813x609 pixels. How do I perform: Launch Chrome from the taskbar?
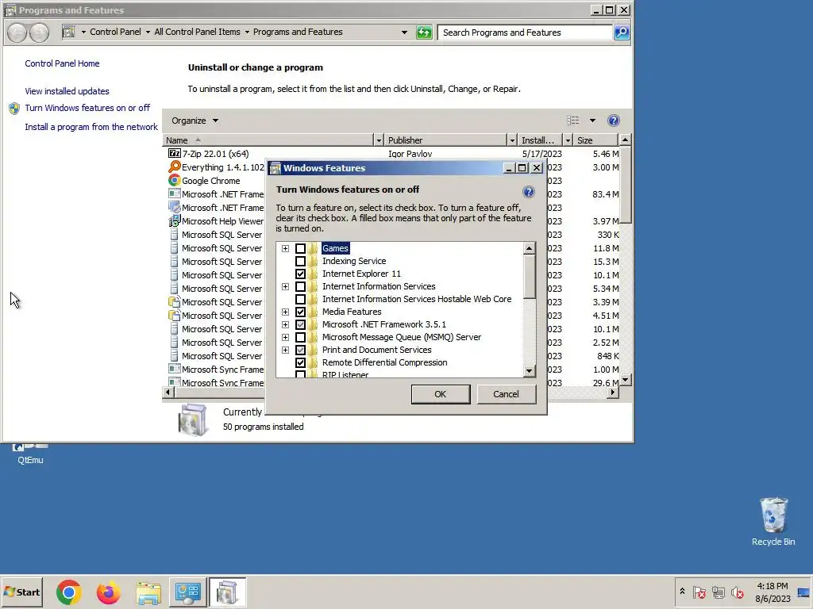click(x=68, y=592)
